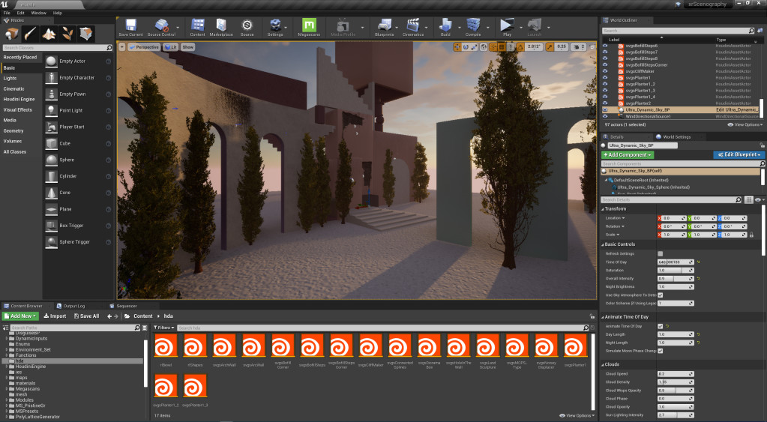
Task: Select the svgsCliffMaker asset thumbnail
Action: [x=370, y=346]
